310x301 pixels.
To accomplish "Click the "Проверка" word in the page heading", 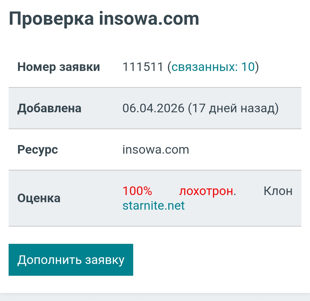I will [51, 19].
